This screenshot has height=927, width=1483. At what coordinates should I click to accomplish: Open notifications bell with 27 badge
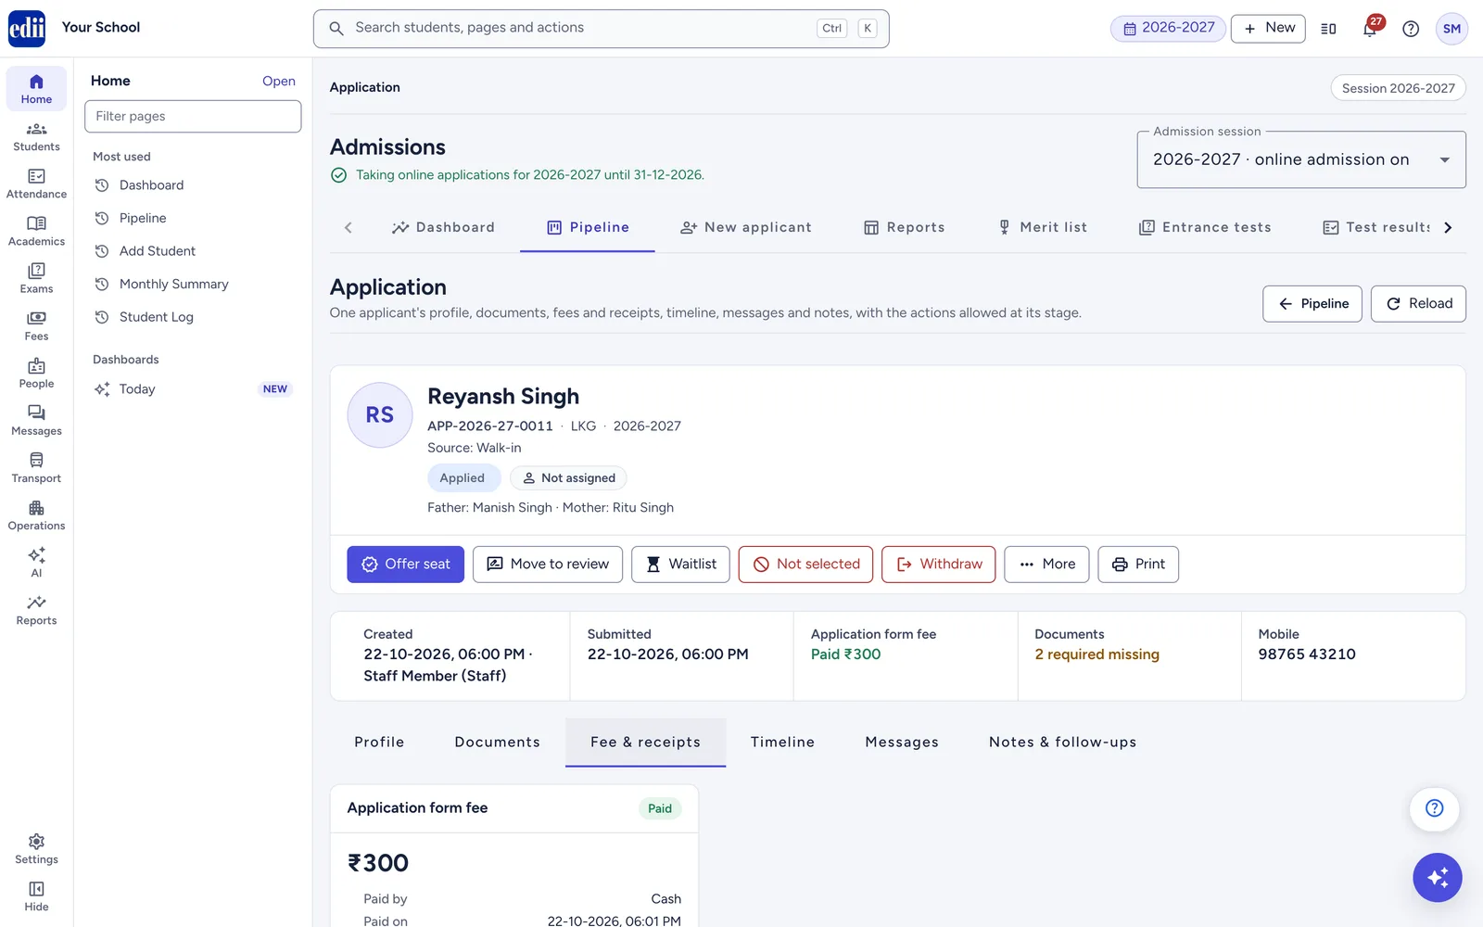[1370, 28]
